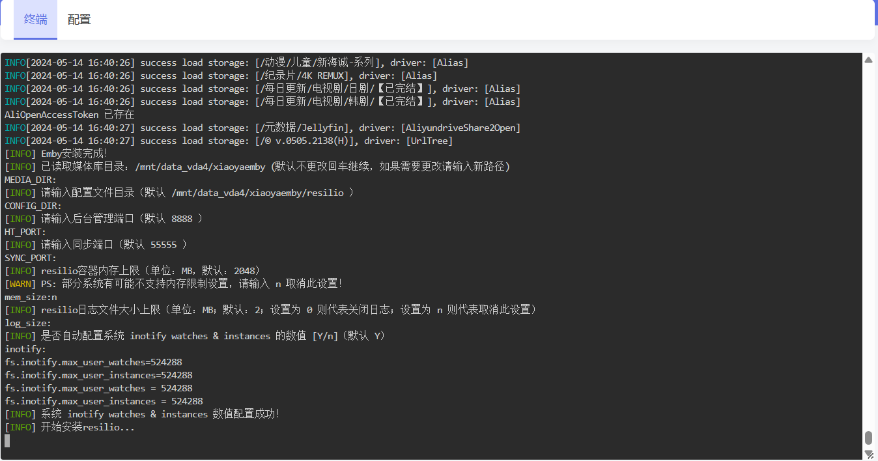Click the MEDIA_DIR: prompt line

31,180
